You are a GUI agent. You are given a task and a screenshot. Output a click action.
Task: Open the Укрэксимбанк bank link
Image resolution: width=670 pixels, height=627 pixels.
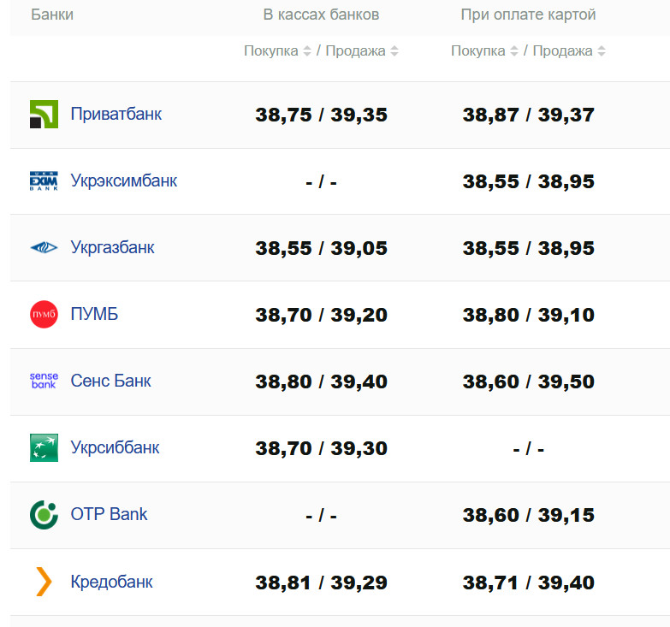pyautogui.click(x=124, y=180)
